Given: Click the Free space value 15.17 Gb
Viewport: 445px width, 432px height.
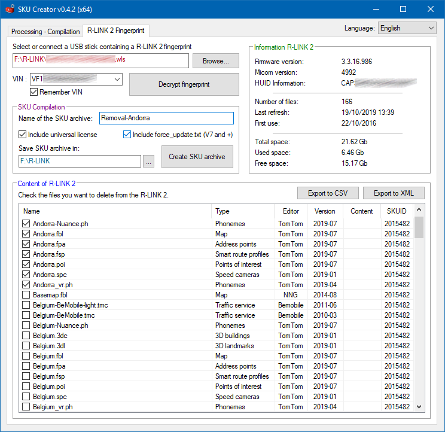Looking at the screenshot, I should 354,163.
